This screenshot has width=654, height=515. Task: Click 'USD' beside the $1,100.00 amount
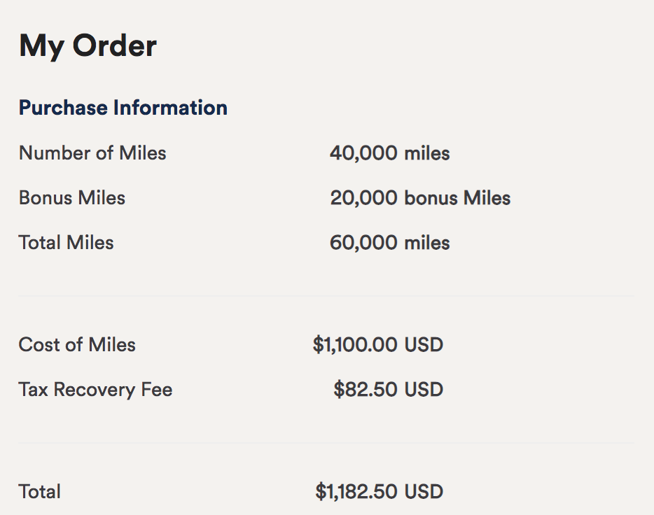tap(424, 344)
